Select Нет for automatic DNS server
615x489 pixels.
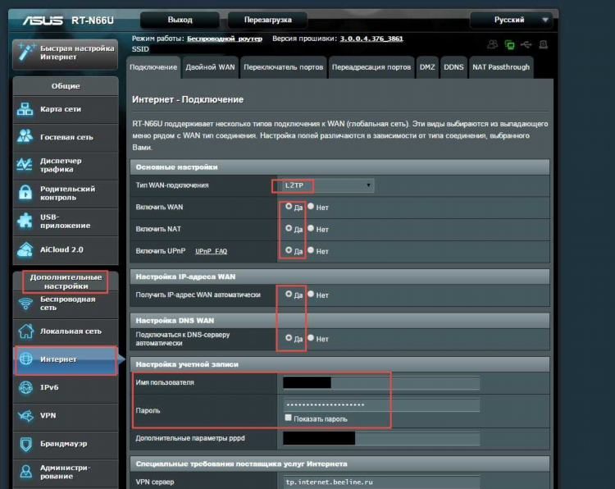pos(311,338)
